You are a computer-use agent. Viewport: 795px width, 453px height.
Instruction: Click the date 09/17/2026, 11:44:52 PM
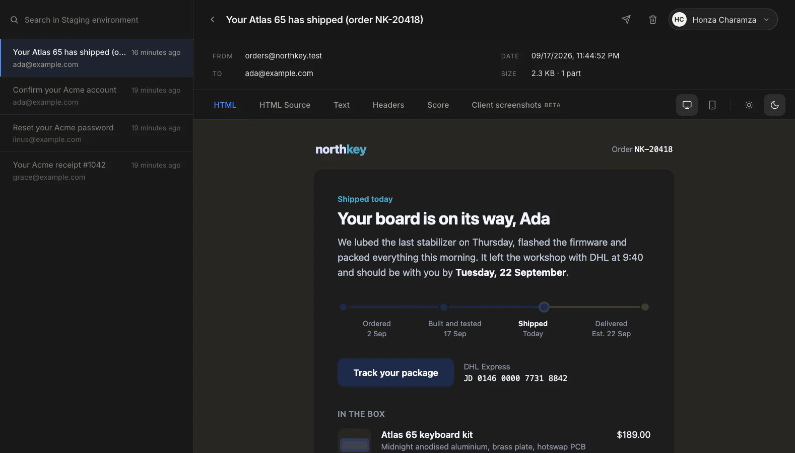(575, 56)
